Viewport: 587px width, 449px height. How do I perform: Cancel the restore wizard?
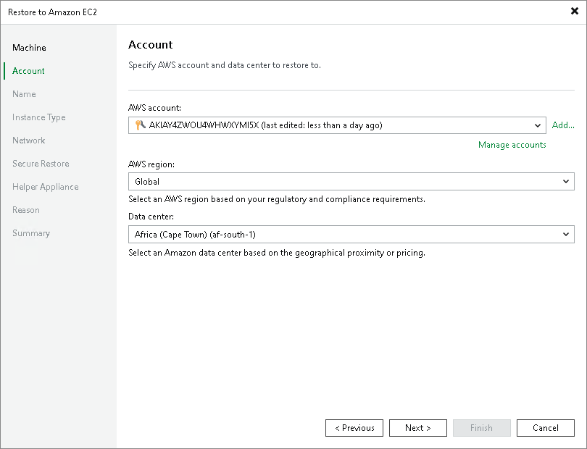(x=545, y=427)
